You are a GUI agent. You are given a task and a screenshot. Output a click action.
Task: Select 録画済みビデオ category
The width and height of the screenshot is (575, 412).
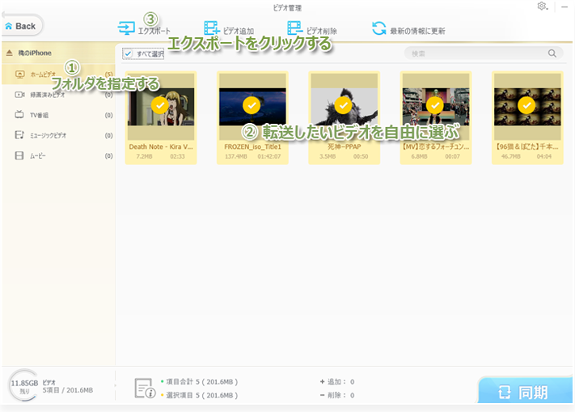pos(59,95)
